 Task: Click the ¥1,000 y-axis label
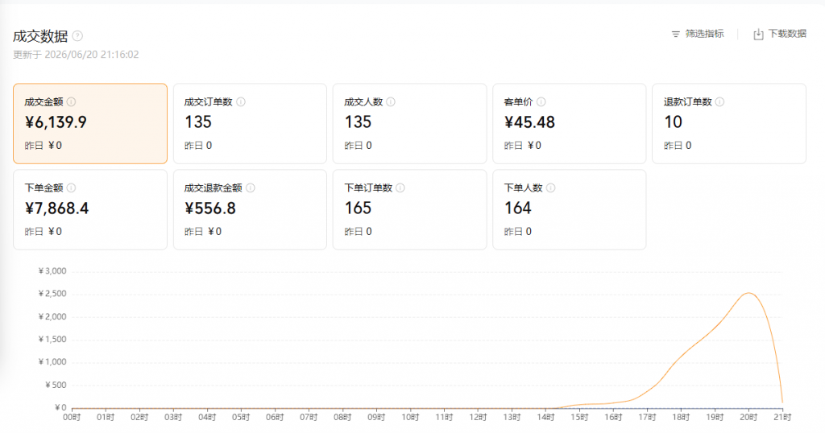pos(52,362)
